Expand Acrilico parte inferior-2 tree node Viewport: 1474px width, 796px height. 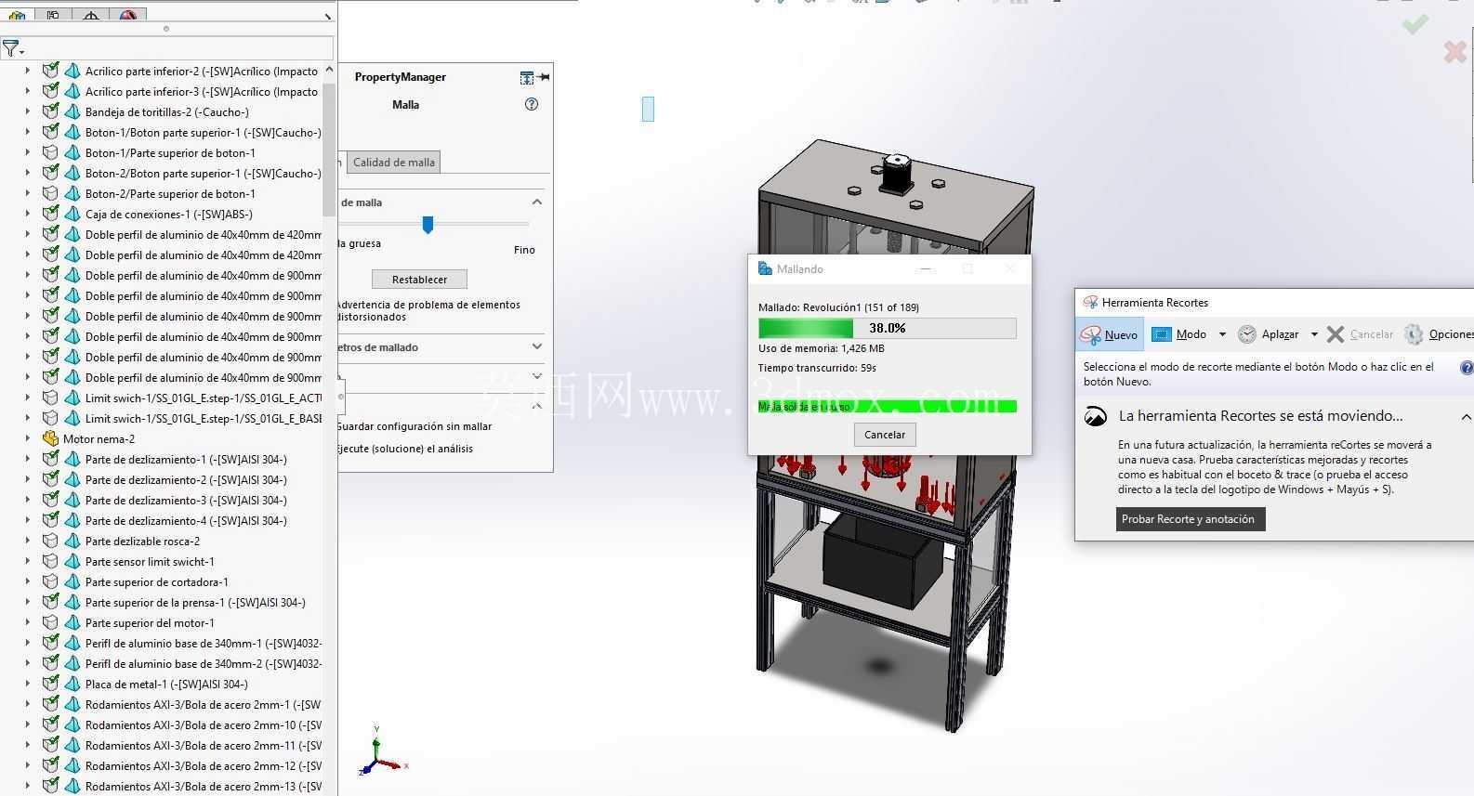point(27,71)
